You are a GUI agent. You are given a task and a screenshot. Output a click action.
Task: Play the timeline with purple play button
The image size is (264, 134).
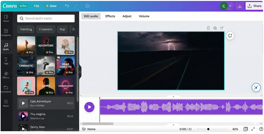tap(89, 107)
